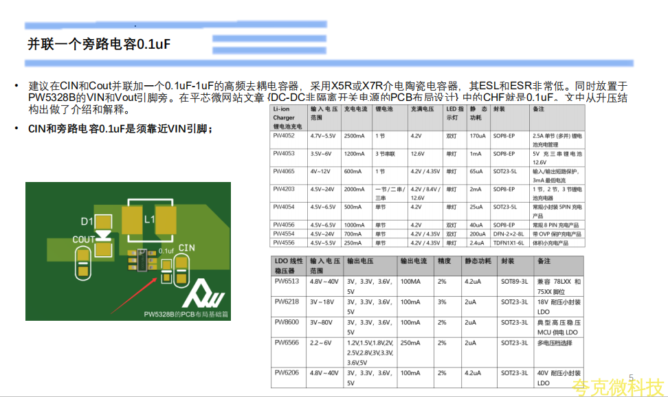This screenshot has height=397, width=668.
Task: Click the PW4052 row in the charger table
Action: point(284,136)
